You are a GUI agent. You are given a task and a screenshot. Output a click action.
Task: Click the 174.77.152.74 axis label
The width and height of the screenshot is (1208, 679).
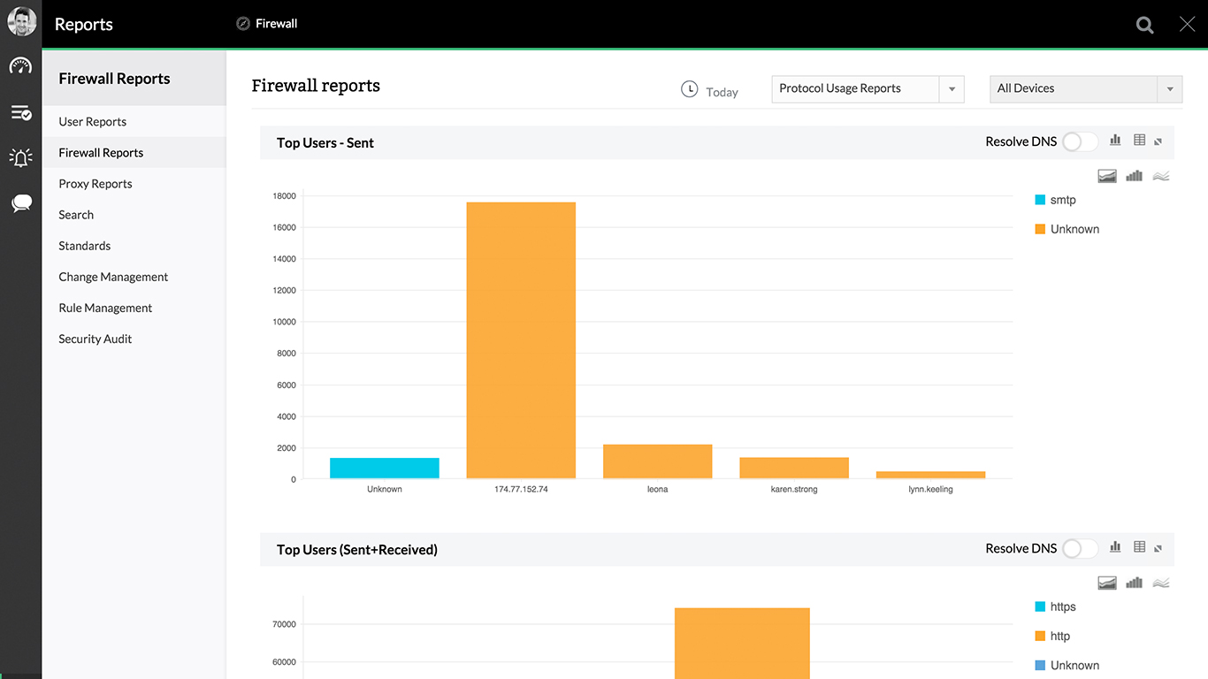(x=521, y=489)
